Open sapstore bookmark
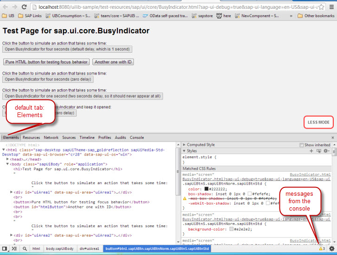Viewport: 337px width, 255px height. coord(202,16)
